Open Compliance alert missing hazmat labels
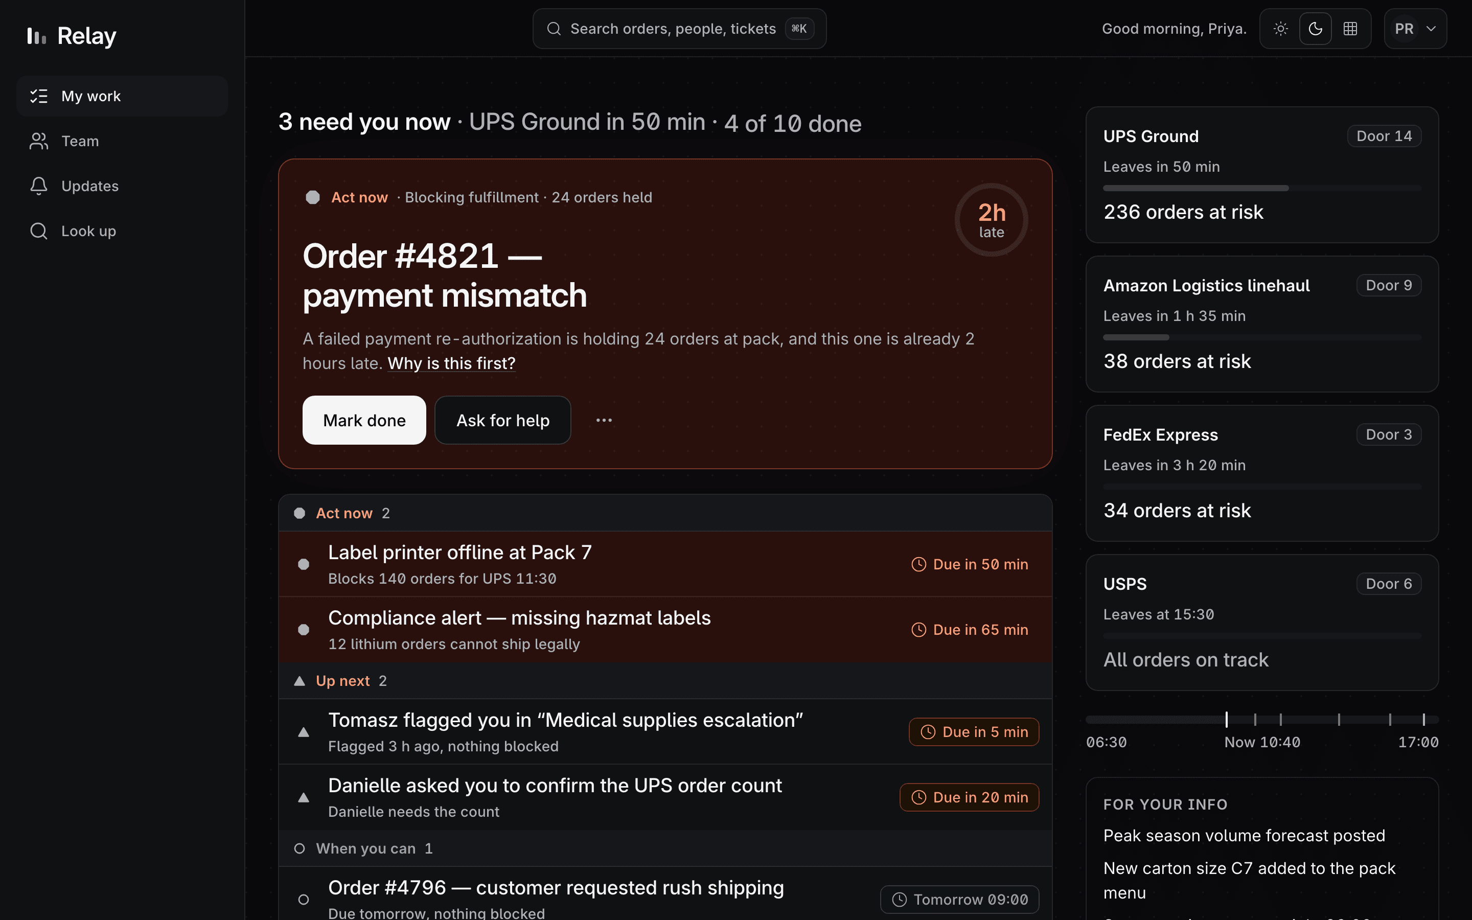This screenshot has height=920, width=1472. (x=665, y=630)
